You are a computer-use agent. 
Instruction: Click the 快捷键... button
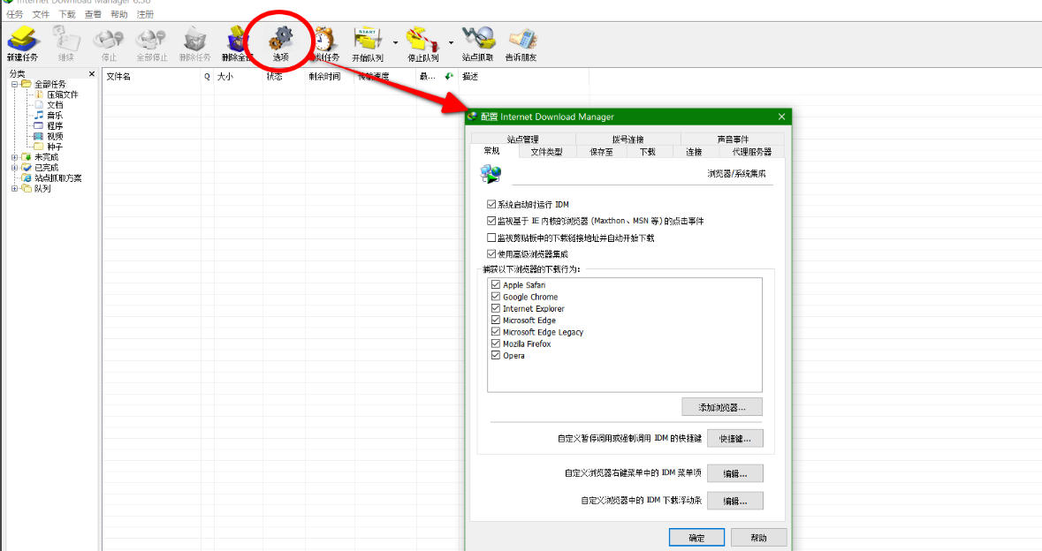735,438
